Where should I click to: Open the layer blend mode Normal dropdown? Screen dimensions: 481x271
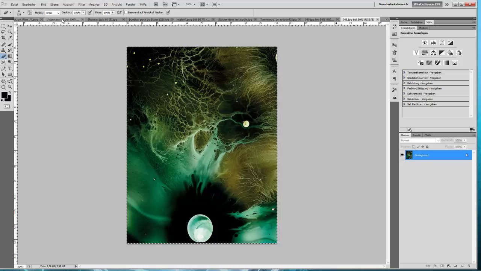[x=420, y=140]
